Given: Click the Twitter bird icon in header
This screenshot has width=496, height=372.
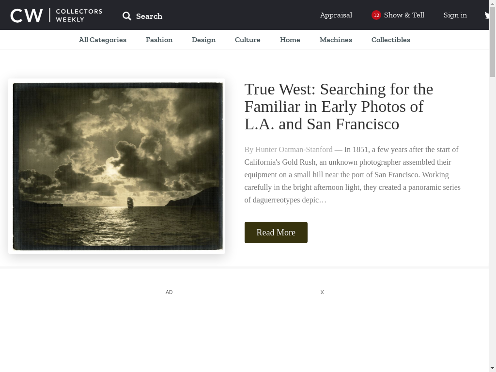Looking at the screenshot, I should 486,15.
